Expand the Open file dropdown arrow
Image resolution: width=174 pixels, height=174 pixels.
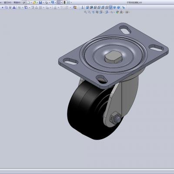click(x=37, y=3)
